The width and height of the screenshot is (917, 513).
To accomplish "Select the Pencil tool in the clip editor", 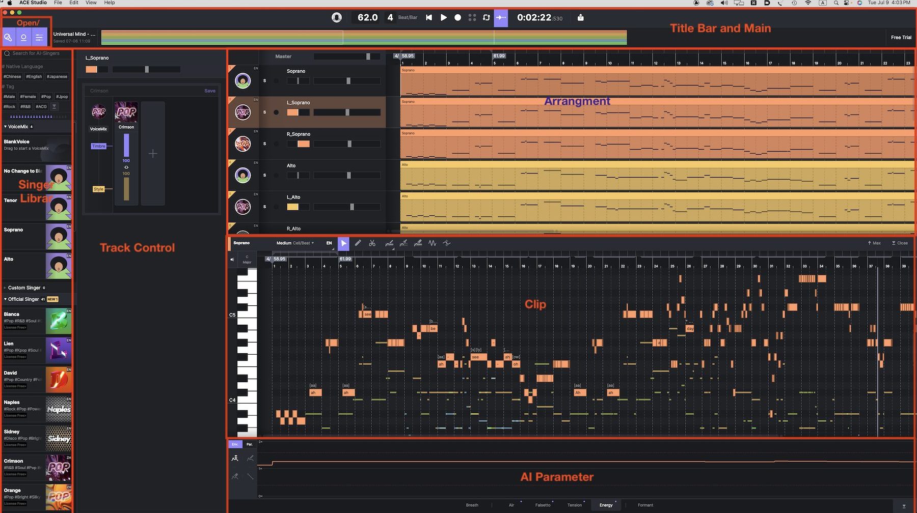I will (358, 243).
